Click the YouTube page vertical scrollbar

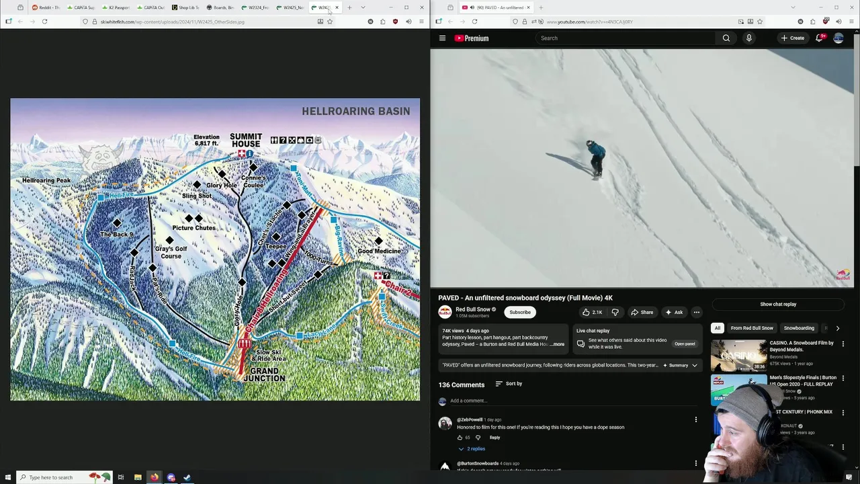857,101
